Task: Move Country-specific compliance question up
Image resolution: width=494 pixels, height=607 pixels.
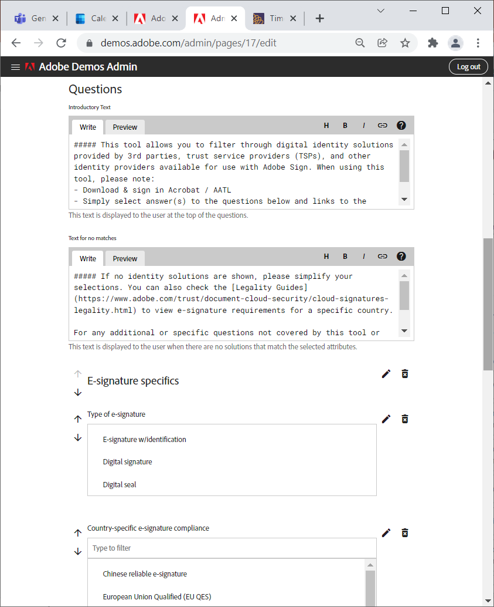Action: tap(78, 533)
